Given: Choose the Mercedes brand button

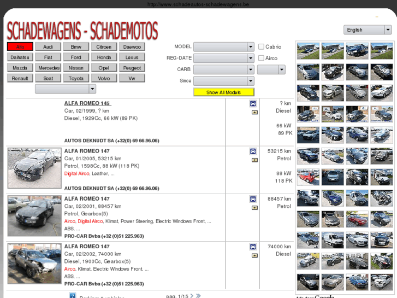Looking at the screenshot, I should click(x=48, y=68).
